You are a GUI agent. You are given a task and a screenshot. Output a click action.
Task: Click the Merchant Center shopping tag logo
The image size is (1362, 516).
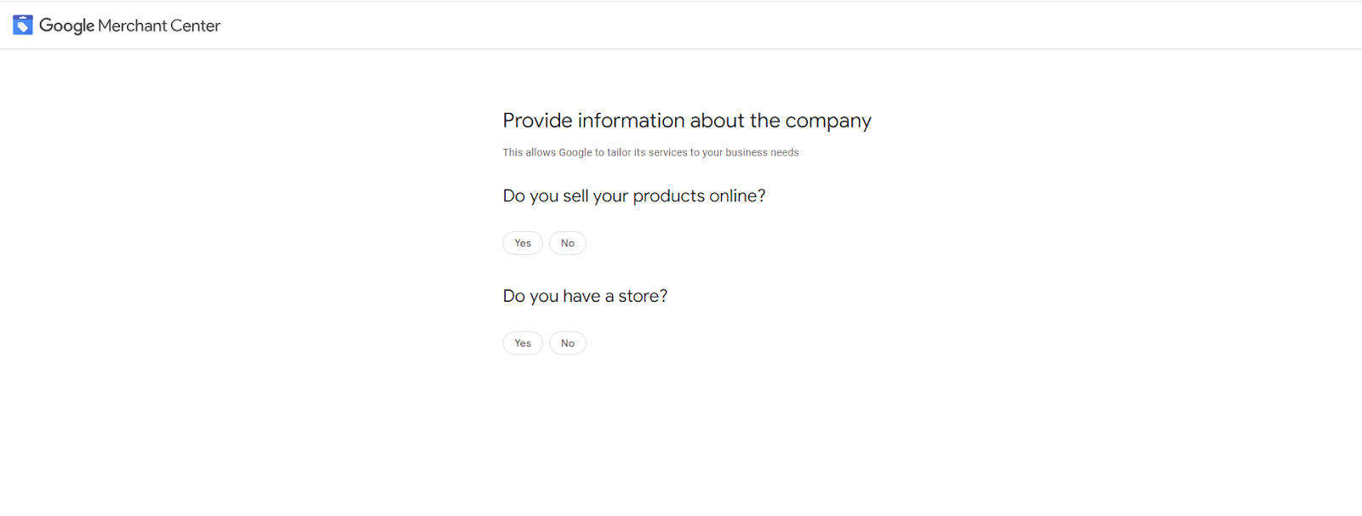pos(23,25)
